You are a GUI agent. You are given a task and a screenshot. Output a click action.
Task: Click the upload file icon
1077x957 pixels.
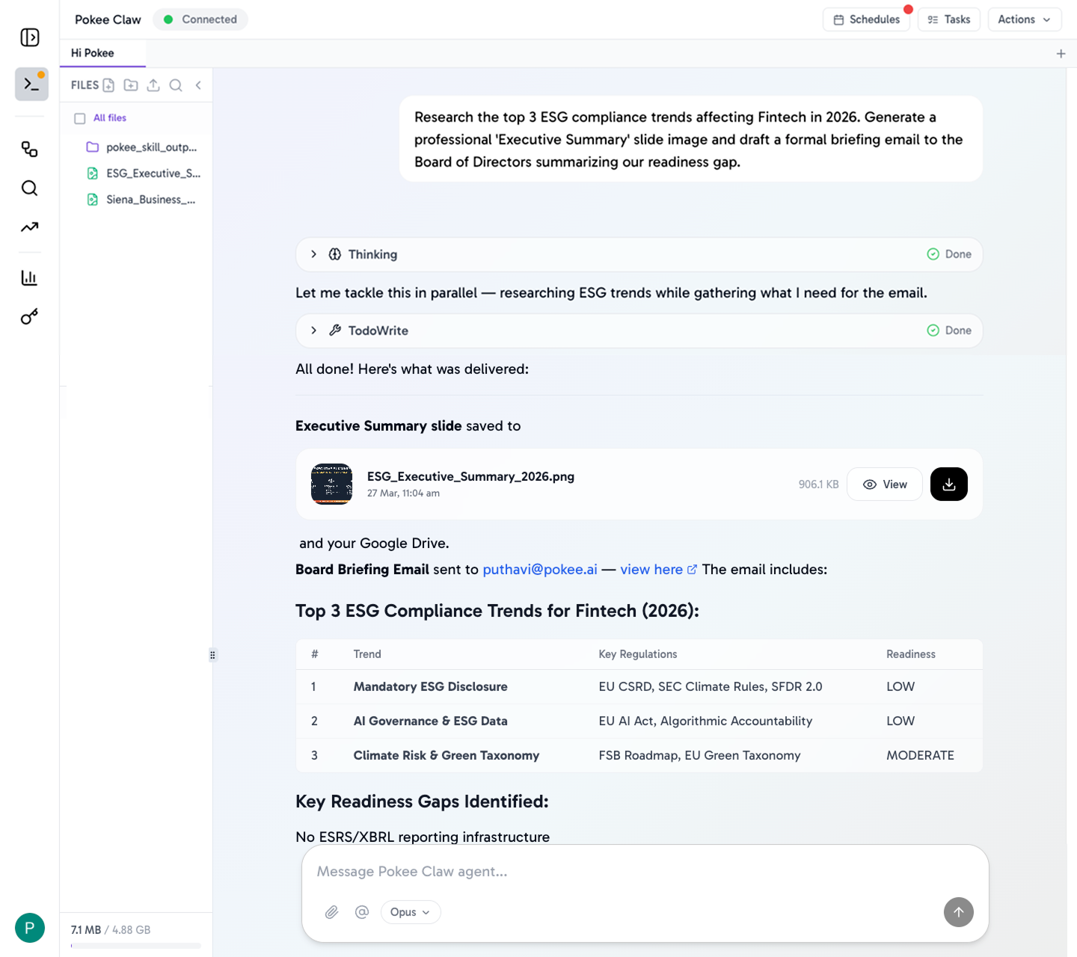153,85
